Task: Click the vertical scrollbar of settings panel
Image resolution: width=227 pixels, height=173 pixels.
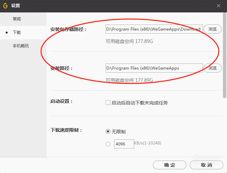Action: click(225, 55)
